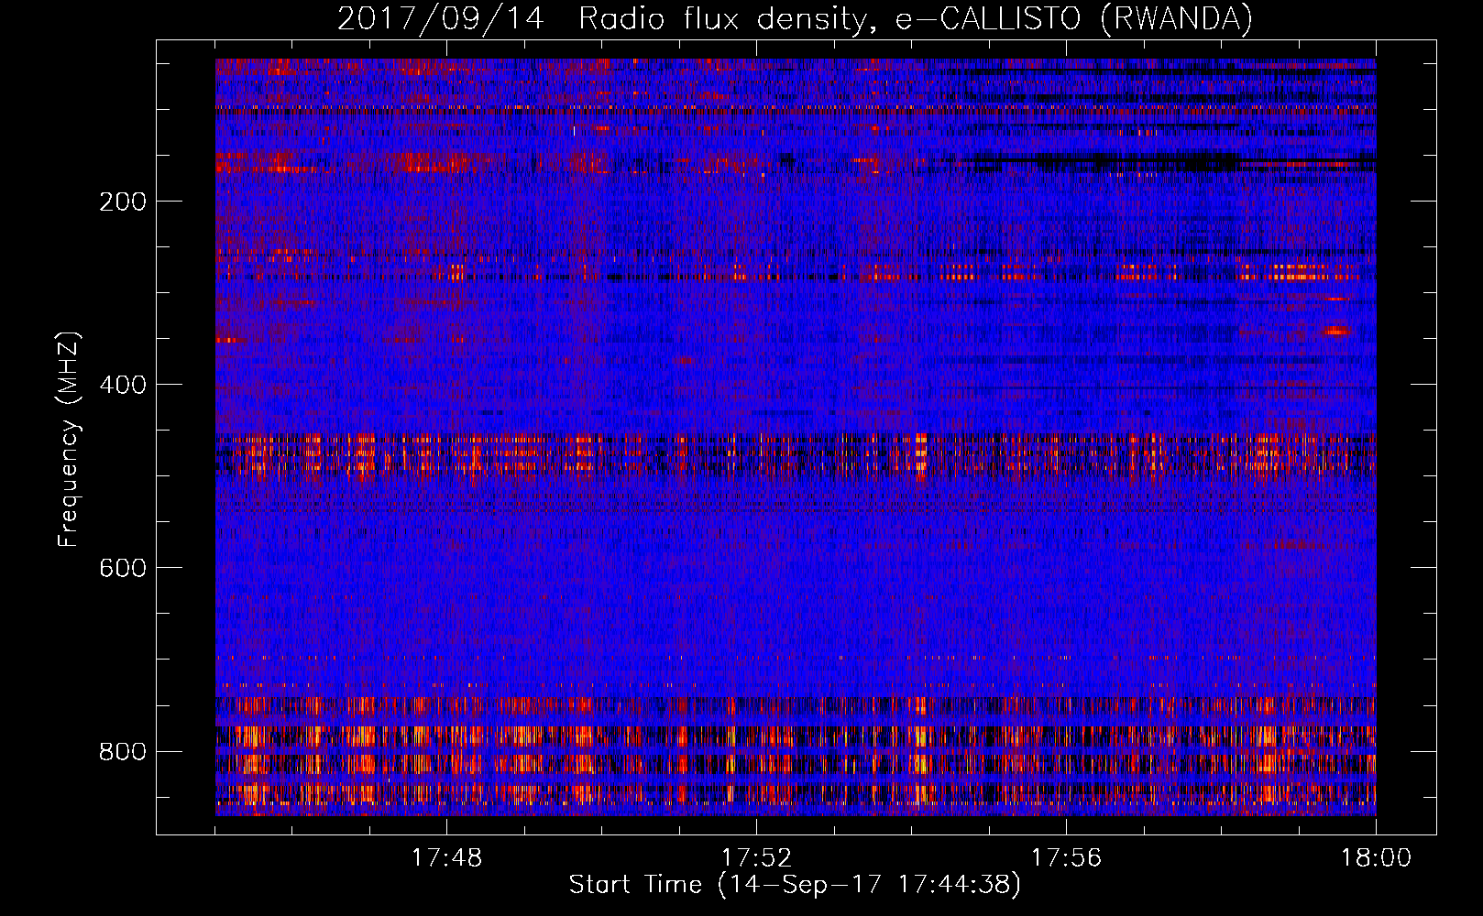The width and height of the screenshot is (1483, 916).
Task: Click the 17:52 time tick label
Action: pos(756,858)
